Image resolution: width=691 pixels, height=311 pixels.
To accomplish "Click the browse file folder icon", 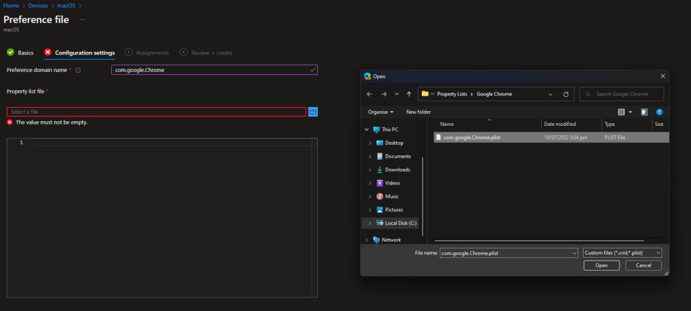I will (313, 112).
